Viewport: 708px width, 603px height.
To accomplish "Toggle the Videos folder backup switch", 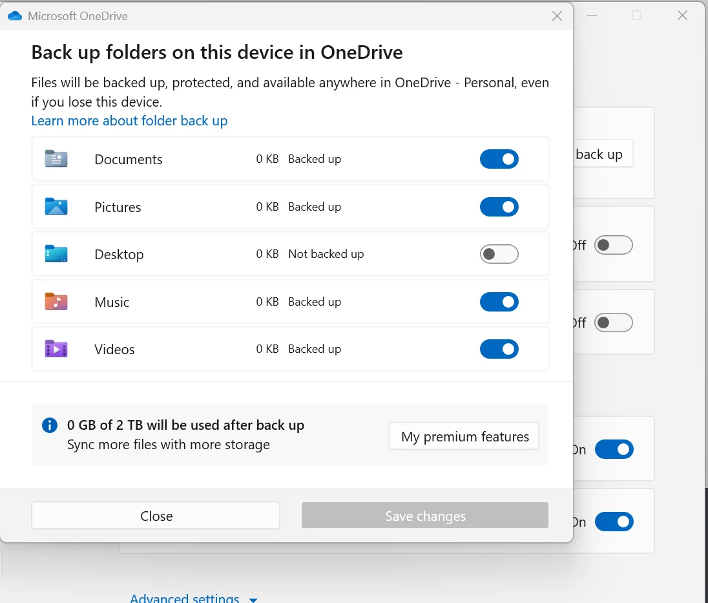I will click(499, 349).
